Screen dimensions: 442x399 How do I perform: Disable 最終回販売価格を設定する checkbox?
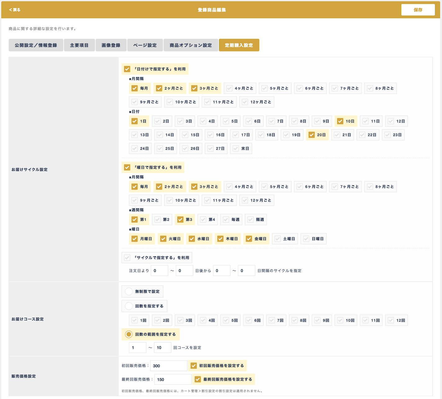[x=198, y=379]
